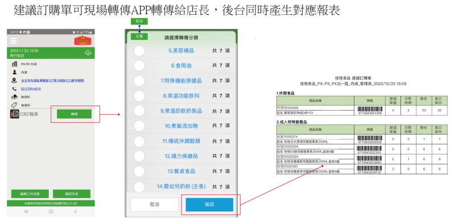
Task: Click the small green 取消 button above the dialog
Action: (x=139, y=21)
